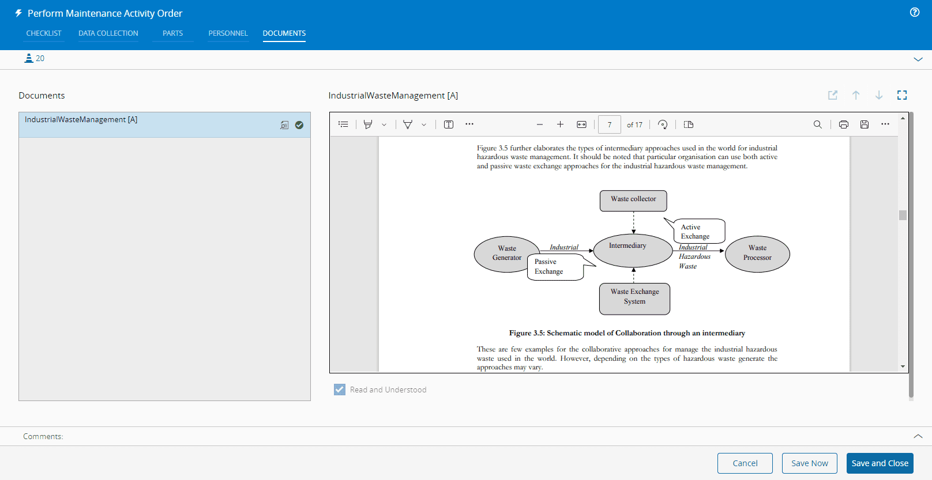Toggle the Read and Understood checkbox

click(x=340, y=390)
